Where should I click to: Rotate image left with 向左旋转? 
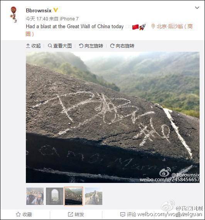click(x=91, y=46)
